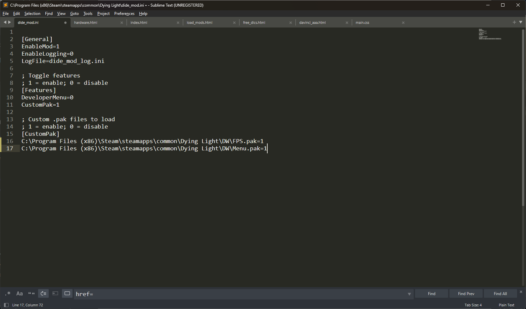Click the minimap code preview
Image resolution: width=526 pixels, height=309 pixels.
click(x=490, y=34)
